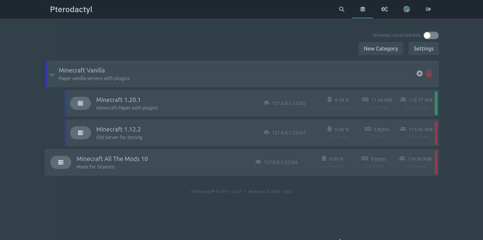Open Minecraft Vanilla category gear settings

pos(419,74)
